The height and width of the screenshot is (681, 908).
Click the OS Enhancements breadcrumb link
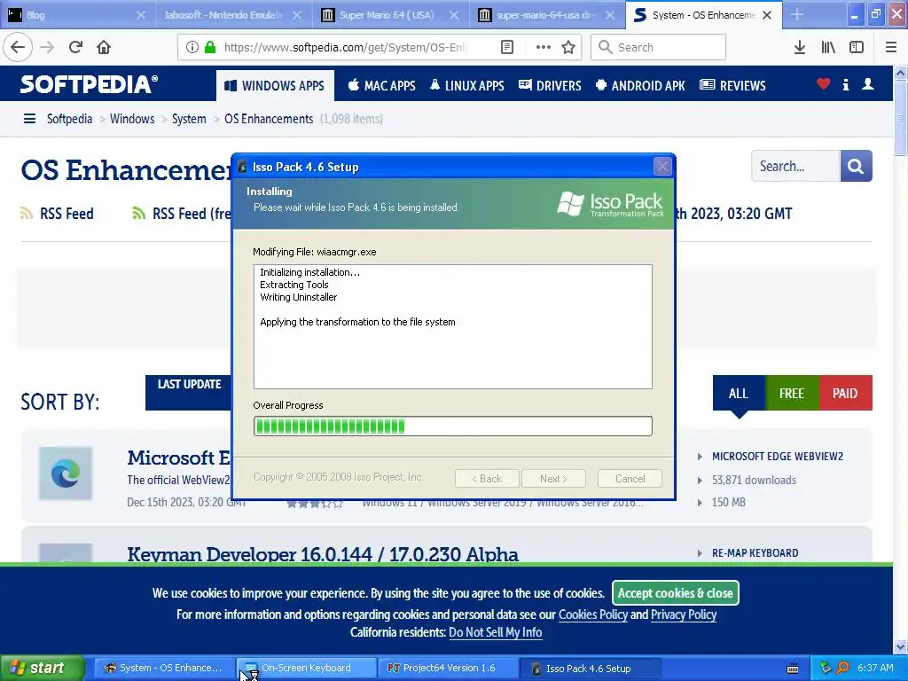point(269,119)
